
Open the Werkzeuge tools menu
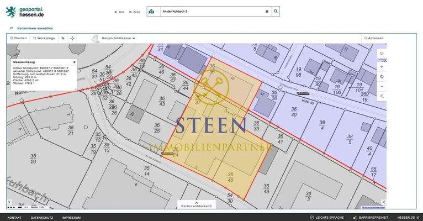pyautogui.click(x=44, y=39)
